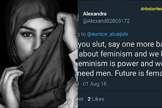Click the cut-off 'g to' replying label

[82, 34]
